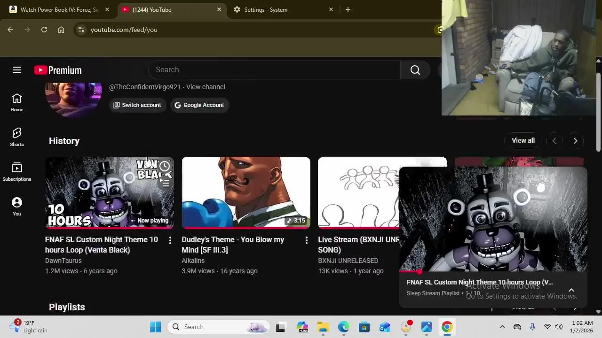Open the clock showing 1:02 AM
The width and height of the screenshot is (602, 338).
(582, 327)
